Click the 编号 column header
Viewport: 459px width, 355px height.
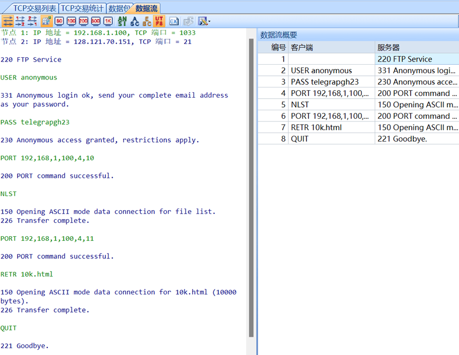point(279,47)
